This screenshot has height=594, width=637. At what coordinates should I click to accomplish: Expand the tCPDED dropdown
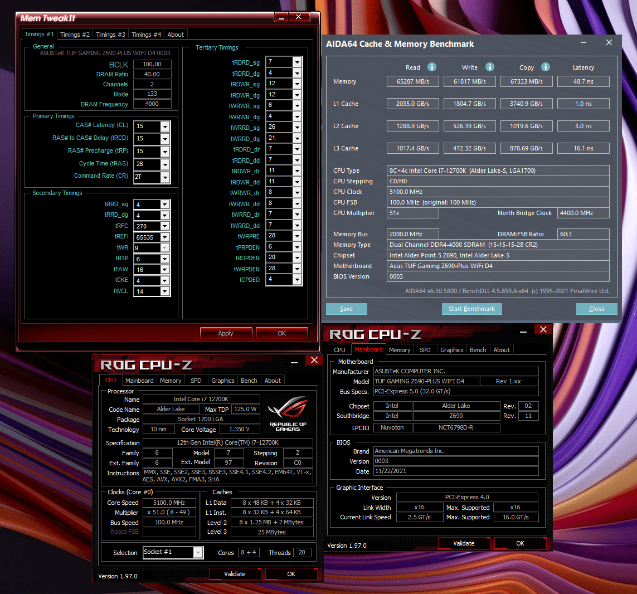pos(298,280)
